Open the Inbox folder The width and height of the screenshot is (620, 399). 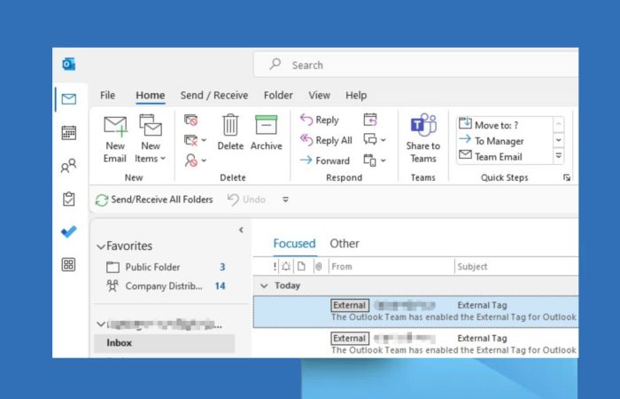165,343
